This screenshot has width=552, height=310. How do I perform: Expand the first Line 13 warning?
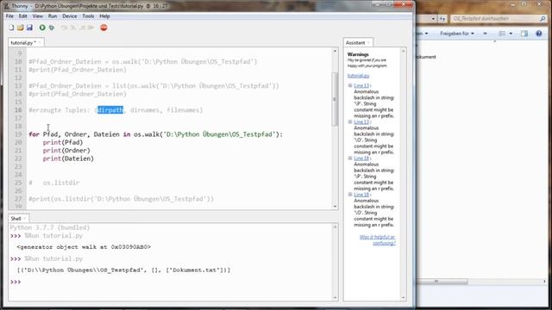coord(350,85)
